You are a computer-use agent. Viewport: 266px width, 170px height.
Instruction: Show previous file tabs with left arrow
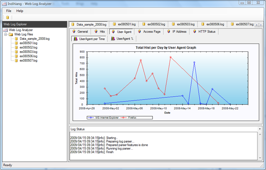257,25
